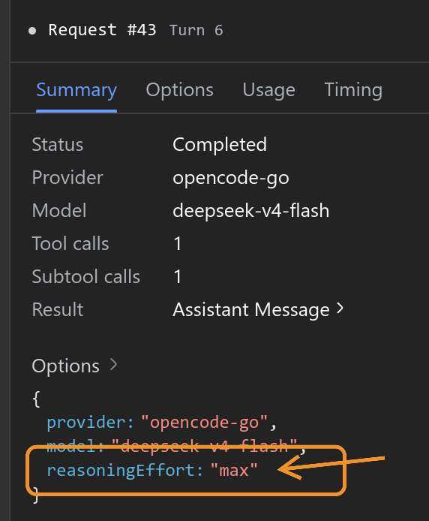Click the Turn 6 label
This screenshot has width=429, height=521.
[x=196, y=31]
